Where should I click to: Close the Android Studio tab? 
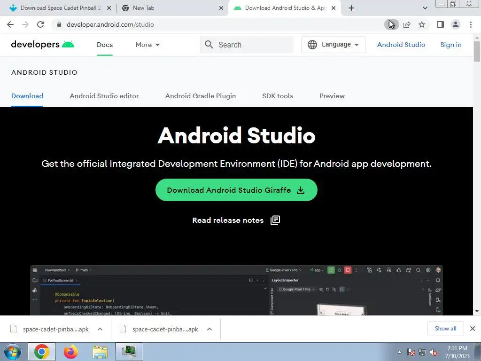(334, 8)
